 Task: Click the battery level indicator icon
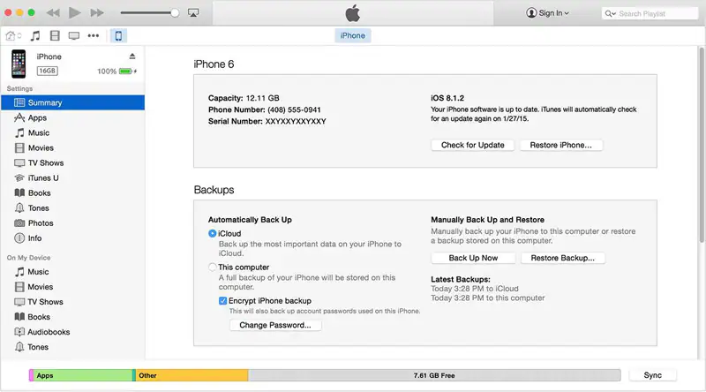(x=125, y=72)
